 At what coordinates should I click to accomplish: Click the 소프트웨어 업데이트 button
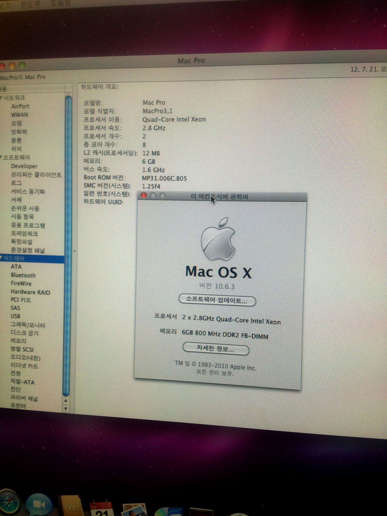tap(217, 301)
